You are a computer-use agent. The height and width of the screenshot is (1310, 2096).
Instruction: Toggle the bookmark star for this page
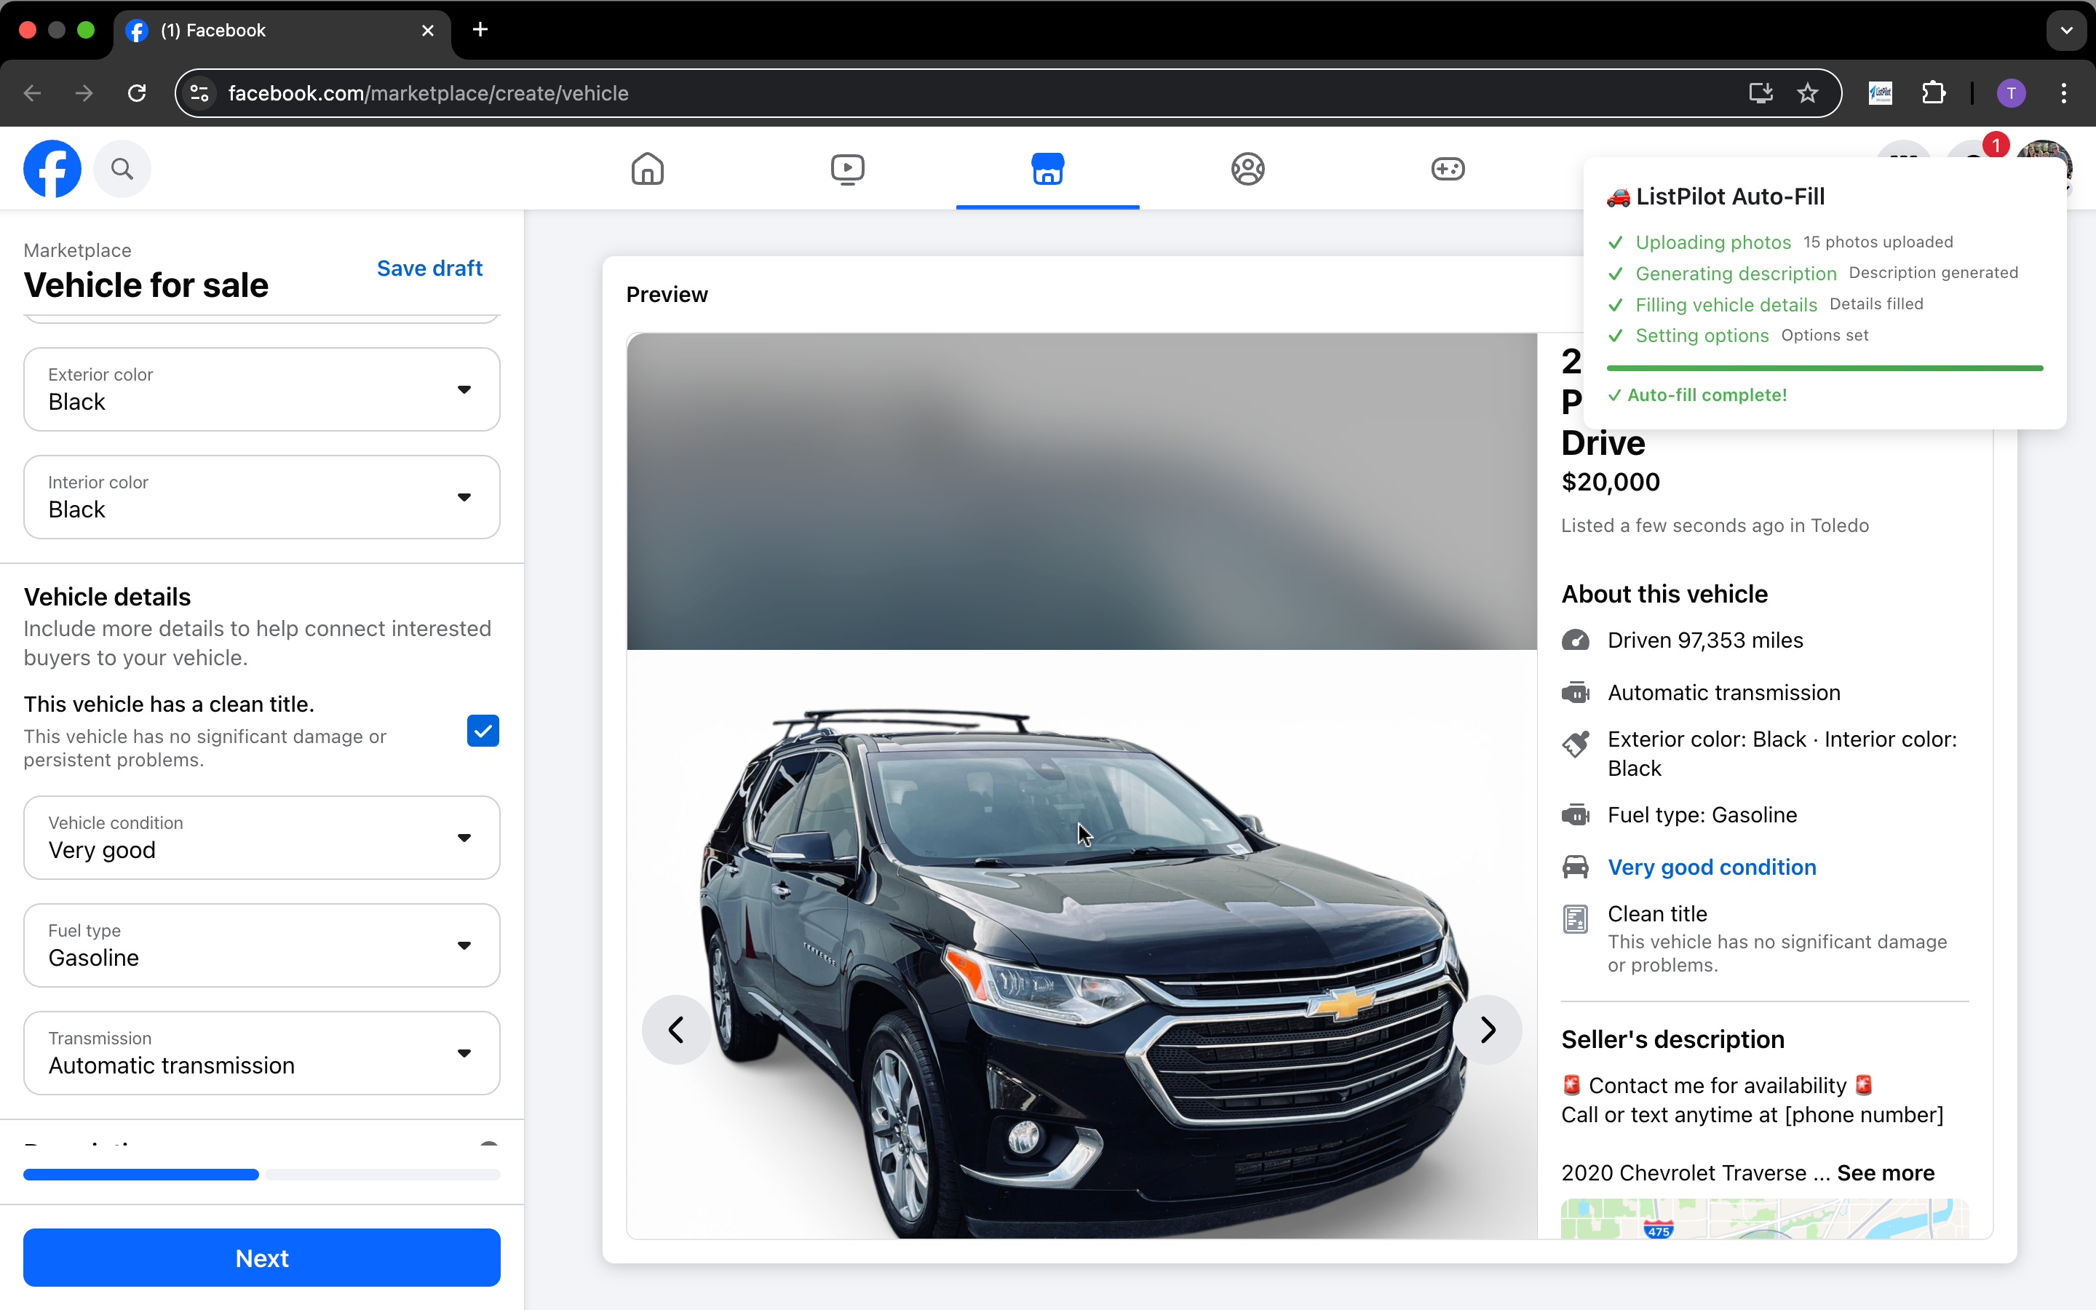1808,92
